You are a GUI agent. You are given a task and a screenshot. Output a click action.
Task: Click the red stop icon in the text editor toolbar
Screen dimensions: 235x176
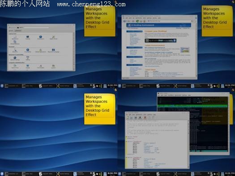145,117
